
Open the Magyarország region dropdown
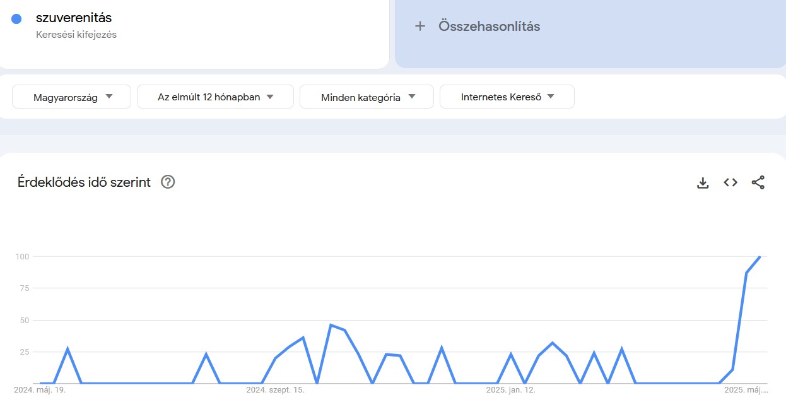tap(71, 96)
